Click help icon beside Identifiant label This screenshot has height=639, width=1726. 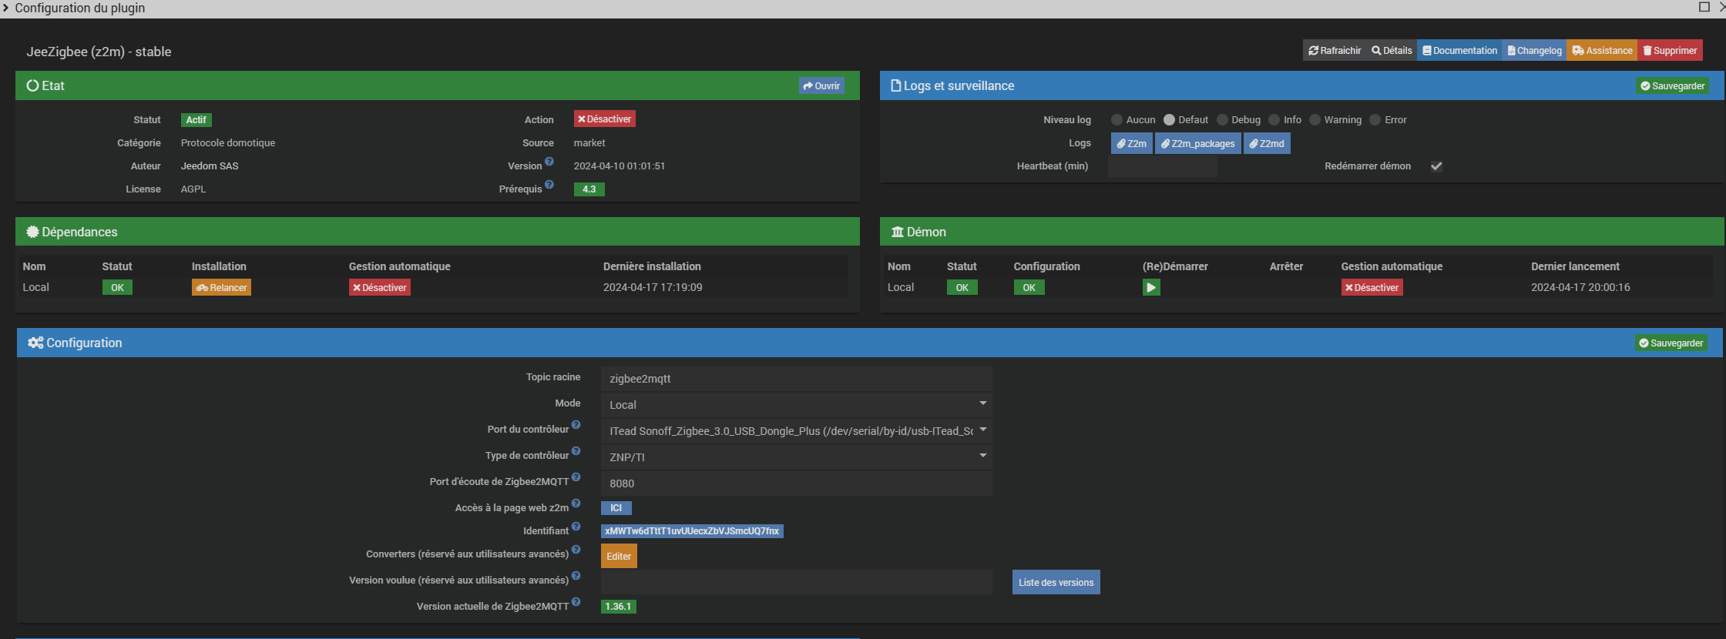tap(576, 527)
